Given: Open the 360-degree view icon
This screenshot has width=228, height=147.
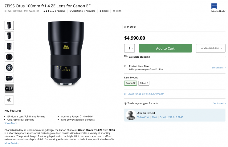Looking at the screenshot, I should coord(9,100).
